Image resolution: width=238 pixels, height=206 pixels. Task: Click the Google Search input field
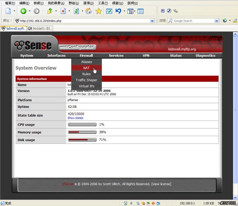tap(193, 21)
